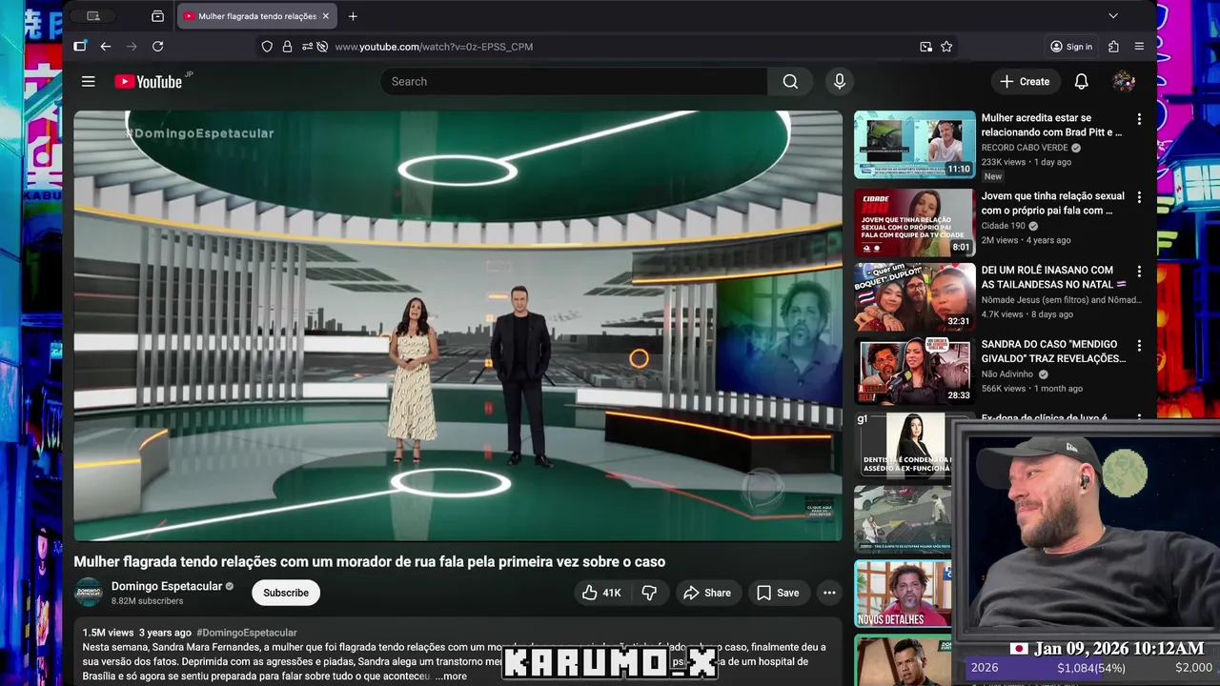Screen dimensions: 1220x686
Task: Click the browser Sign in button
Action: coord(1071,47)
